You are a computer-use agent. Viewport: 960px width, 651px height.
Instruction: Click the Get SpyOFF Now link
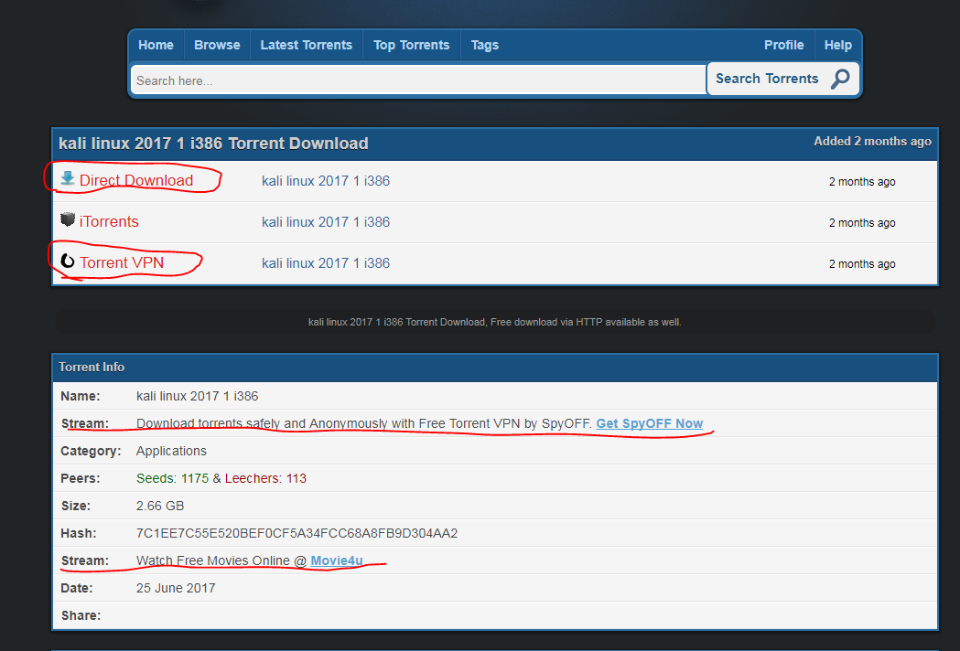[x=650, y=423]
